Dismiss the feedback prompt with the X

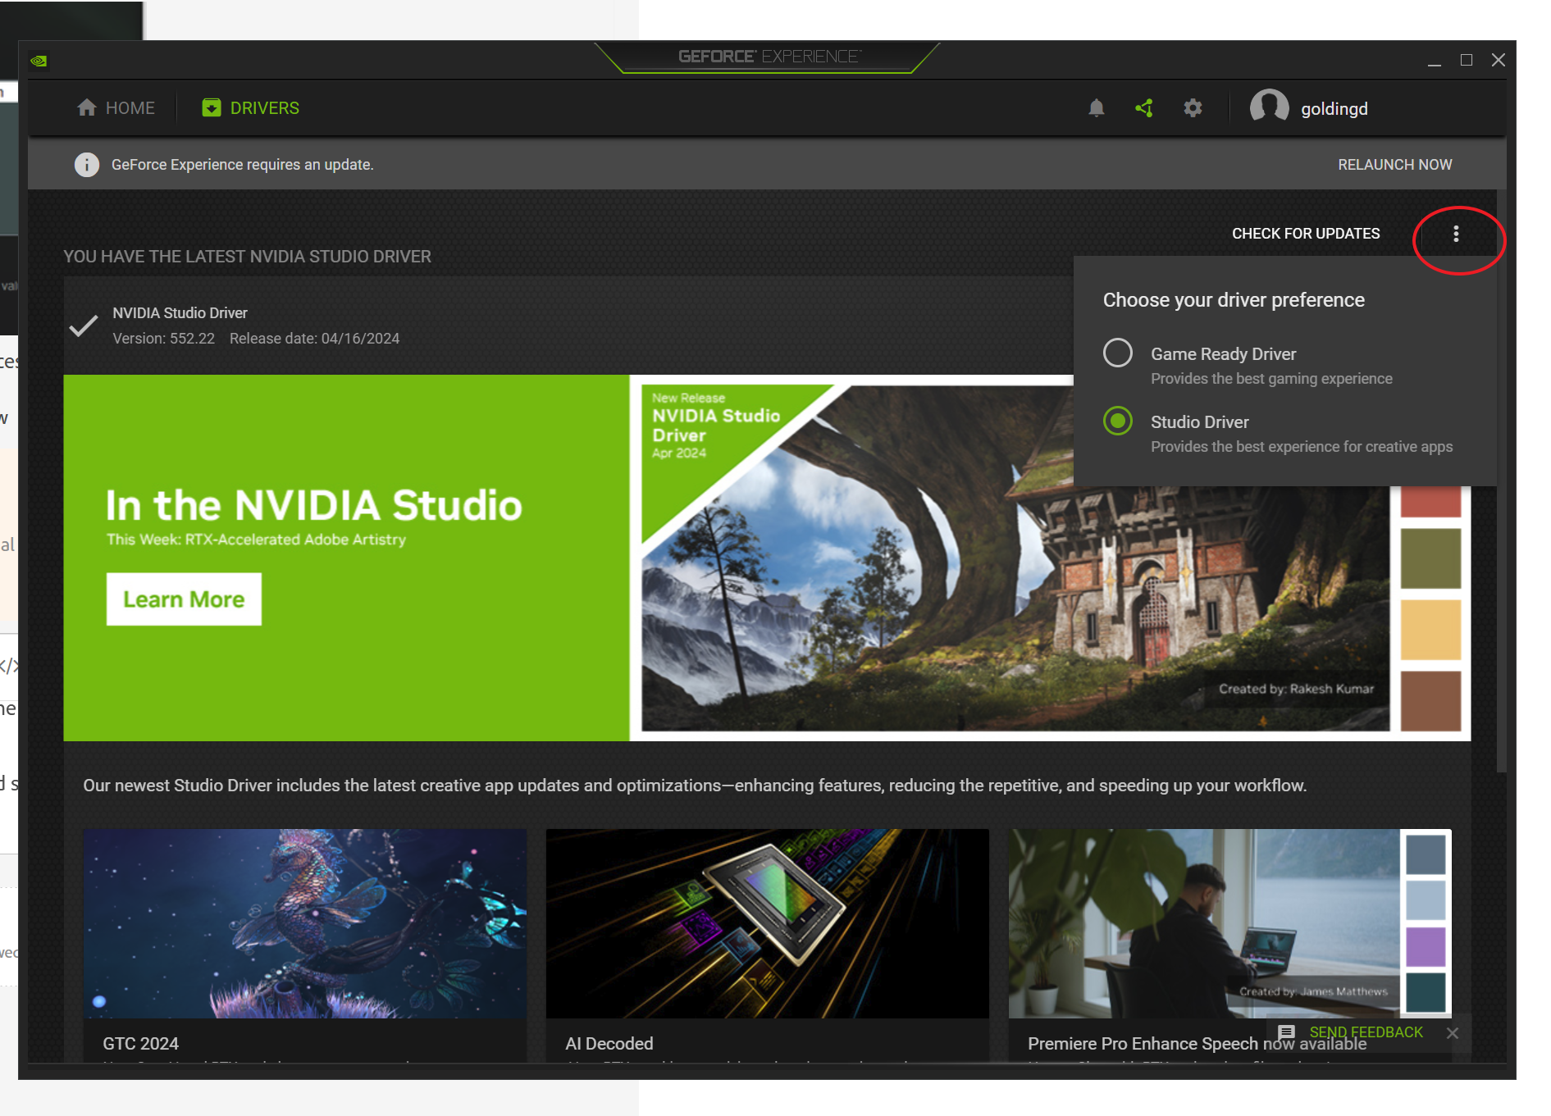1453,1032
